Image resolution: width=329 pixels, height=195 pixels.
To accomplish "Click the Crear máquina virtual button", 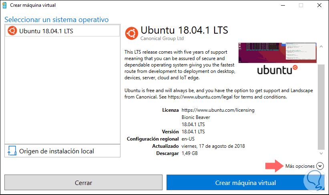I will coord(245,183).
